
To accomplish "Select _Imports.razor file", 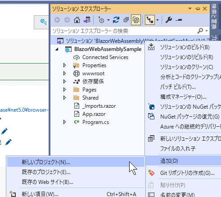I will coord(99,106).
